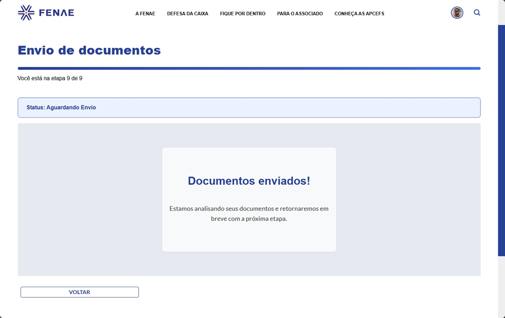Image resolution: width=505 pixels, height=318 pixels.
Task: Expand the Fique por Dentro menu
Action: [x=242, y=14]
